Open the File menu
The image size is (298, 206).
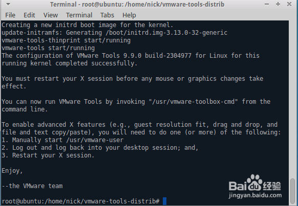coord(10,15)
